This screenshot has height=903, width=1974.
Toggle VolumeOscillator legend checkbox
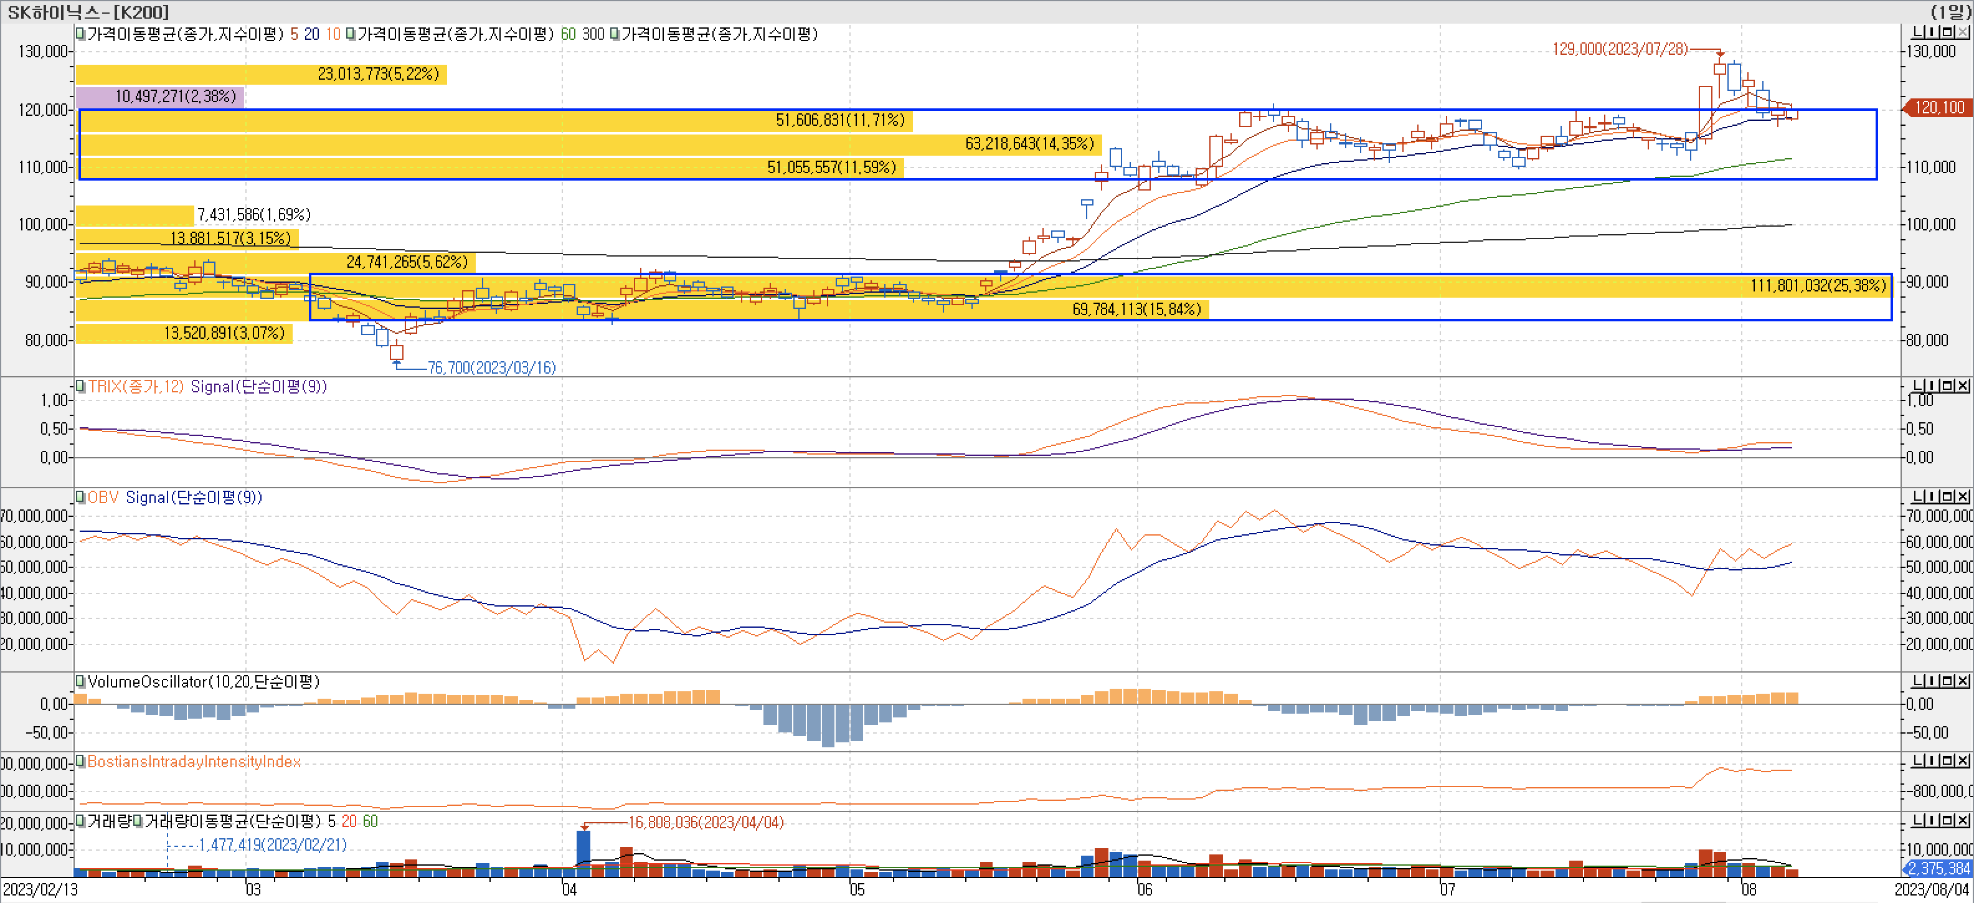80,681
